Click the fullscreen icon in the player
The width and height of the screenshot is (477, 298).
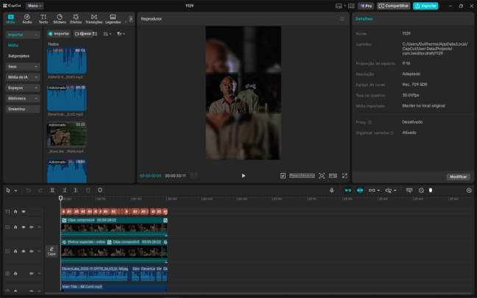tap(344, 176)
